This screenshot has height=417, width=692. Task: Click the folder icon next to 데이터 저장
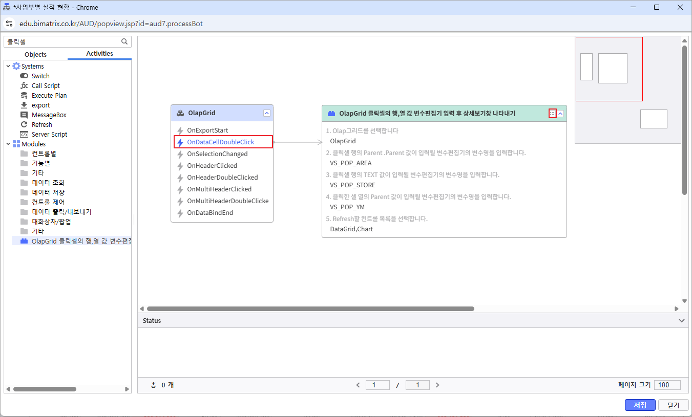[x=24, y=192]
